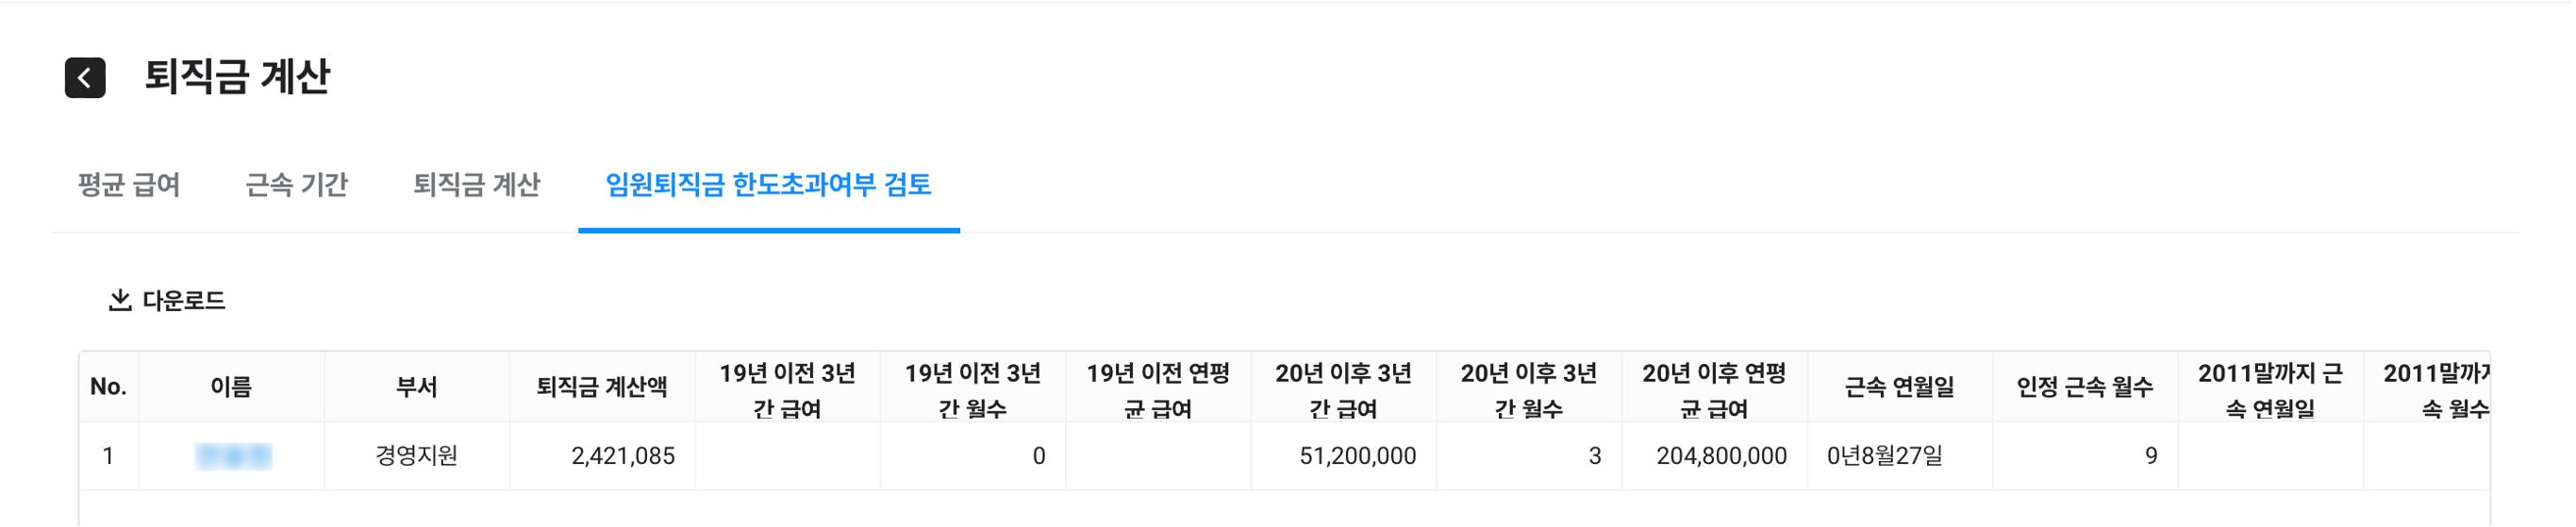Click the 부서 column header
The image size is (2576, 527).
416,387
